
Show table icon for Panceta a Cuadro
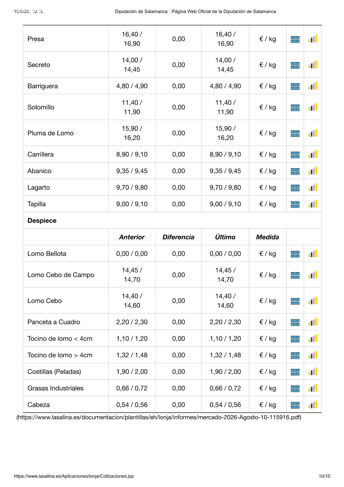pos(295,322)
